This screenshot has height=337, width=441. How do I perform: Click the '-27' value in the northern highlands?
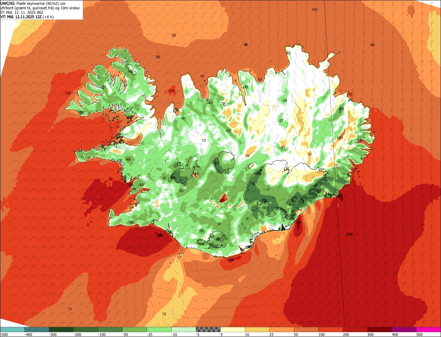coord(281,121)
